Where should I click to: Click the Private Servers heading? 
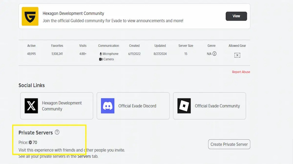pos(36,133)
